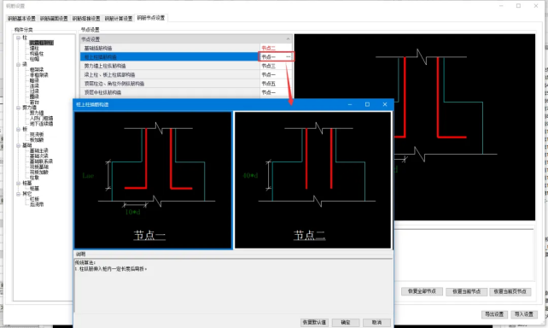
Task: Click the 导入设置 button
Action: tap(524, 314)
